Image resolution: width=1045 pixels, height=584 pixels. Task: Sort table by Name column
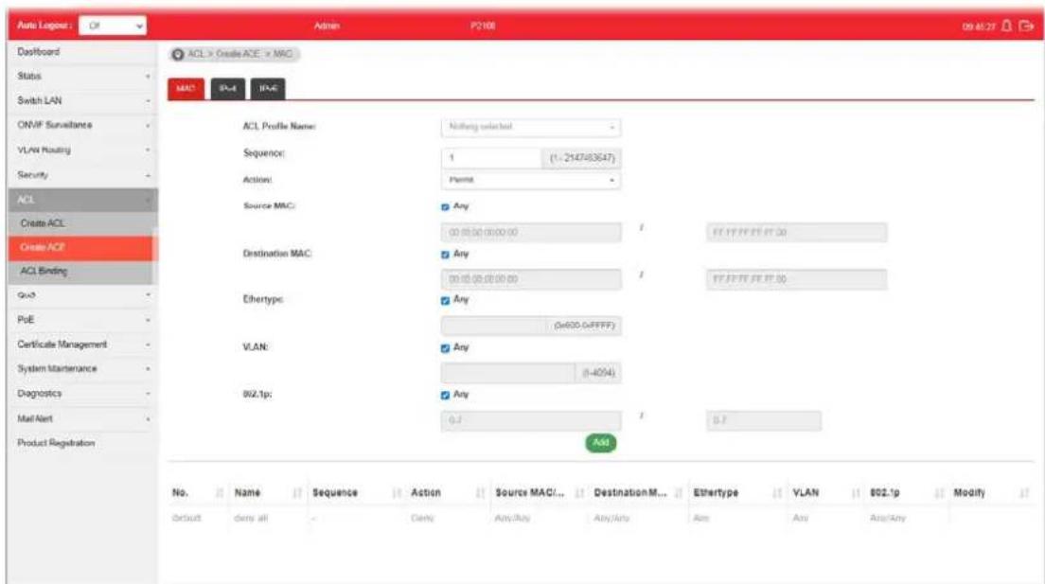pos(297,493)
